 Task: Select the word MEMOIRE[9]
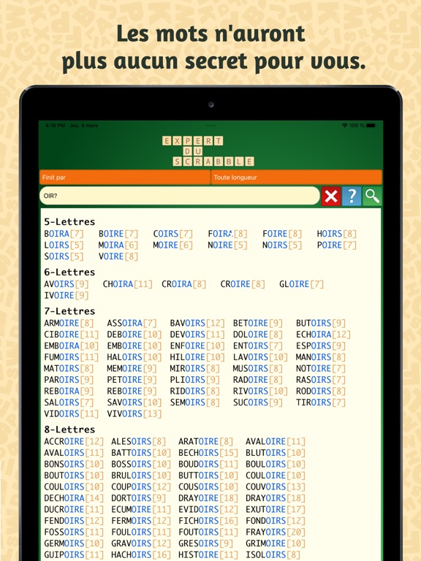pyautogui.click(x=132, y=368)
